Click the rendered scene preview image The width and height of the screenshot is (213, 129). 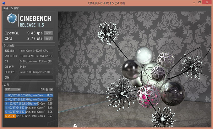135,69
